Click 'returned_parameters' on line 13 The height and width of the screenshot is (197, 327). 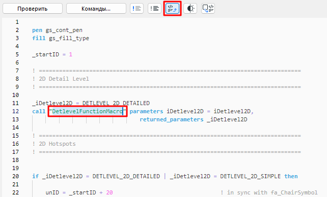[172, 119]
